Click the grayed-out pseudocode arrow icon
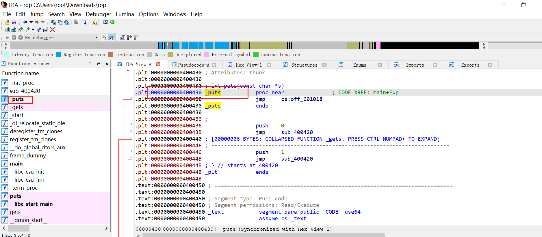The height and width of the screenshot is (237, 542). (105, 37)
